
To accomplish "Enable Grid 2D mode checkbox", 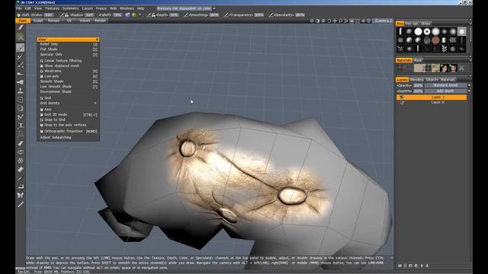I will [42, 115].
